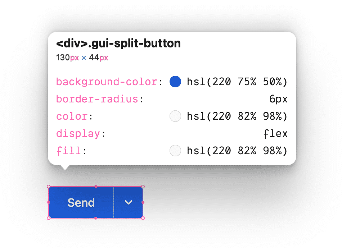Click the display property name
This screenshot has width=342, height=248.
pyautogui.click(x=78, y=133)
